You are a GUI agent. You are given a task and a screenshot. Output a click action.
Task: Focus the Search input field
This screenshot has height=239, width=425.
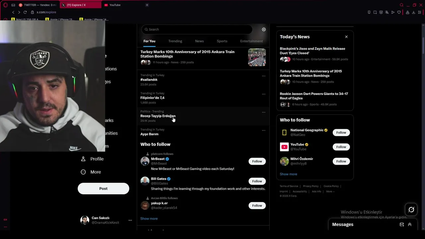click(197, 30)
